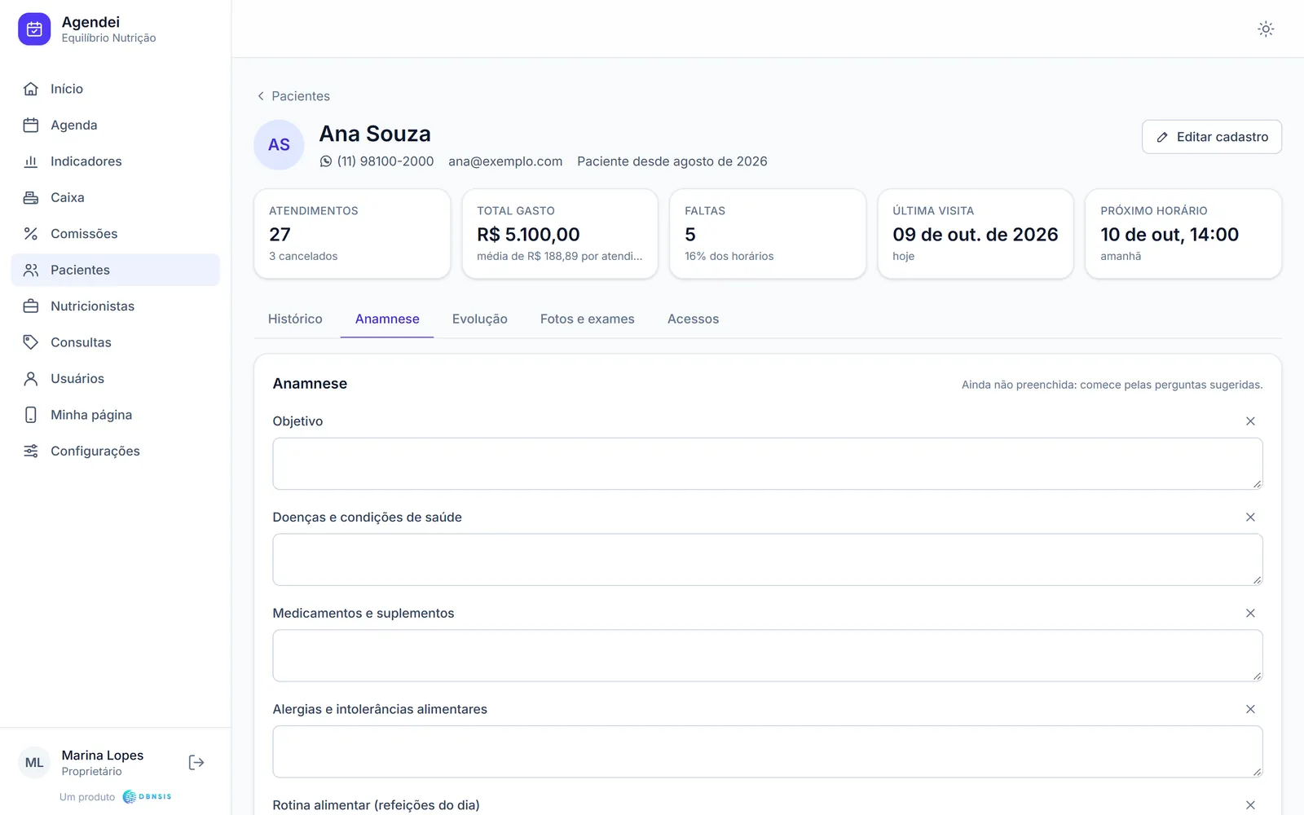1304x815 pixels.
Task: Remove the Doenças e condições de saúde question
Action: point(1250,518)
